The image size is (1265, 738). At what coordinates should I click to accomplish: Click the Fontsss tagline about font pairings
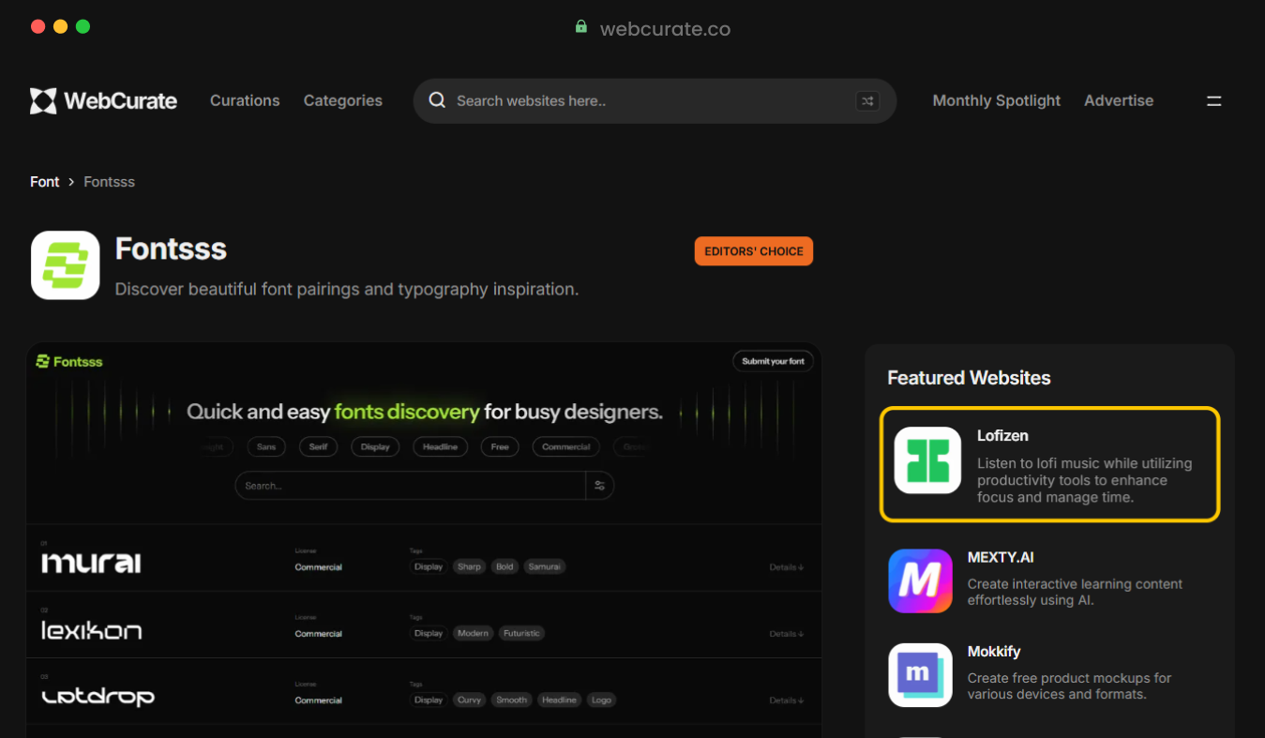[x=347, y=290]
